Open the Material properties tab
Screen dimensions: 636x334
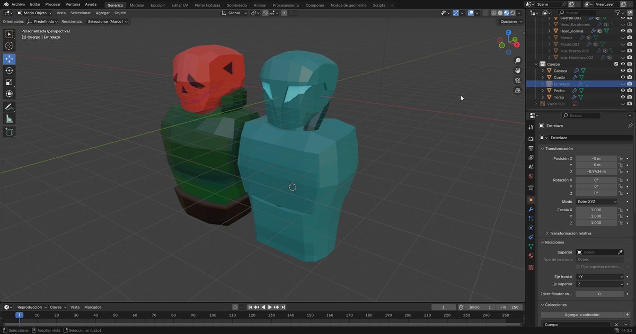(x=531, y=256)
